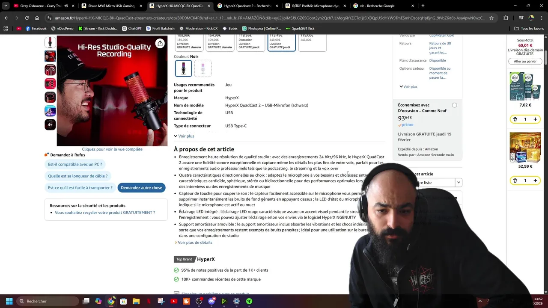Switch to 'xlr - Recherche Google' tab

pos(383,6)
